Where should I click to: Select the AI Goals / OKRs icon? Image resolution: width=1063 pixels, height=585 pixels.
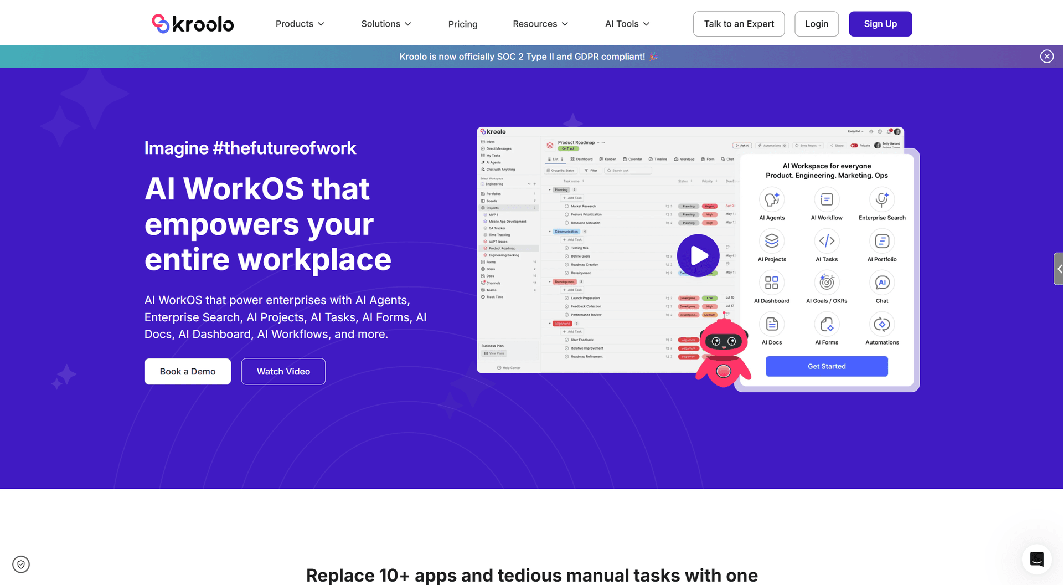point(827,283)
